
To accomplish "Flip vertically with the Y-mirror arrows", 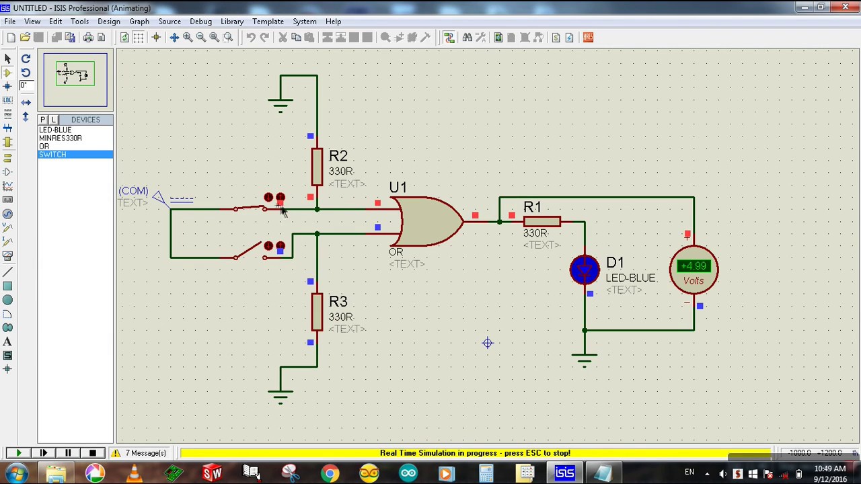I will (26, 116).
